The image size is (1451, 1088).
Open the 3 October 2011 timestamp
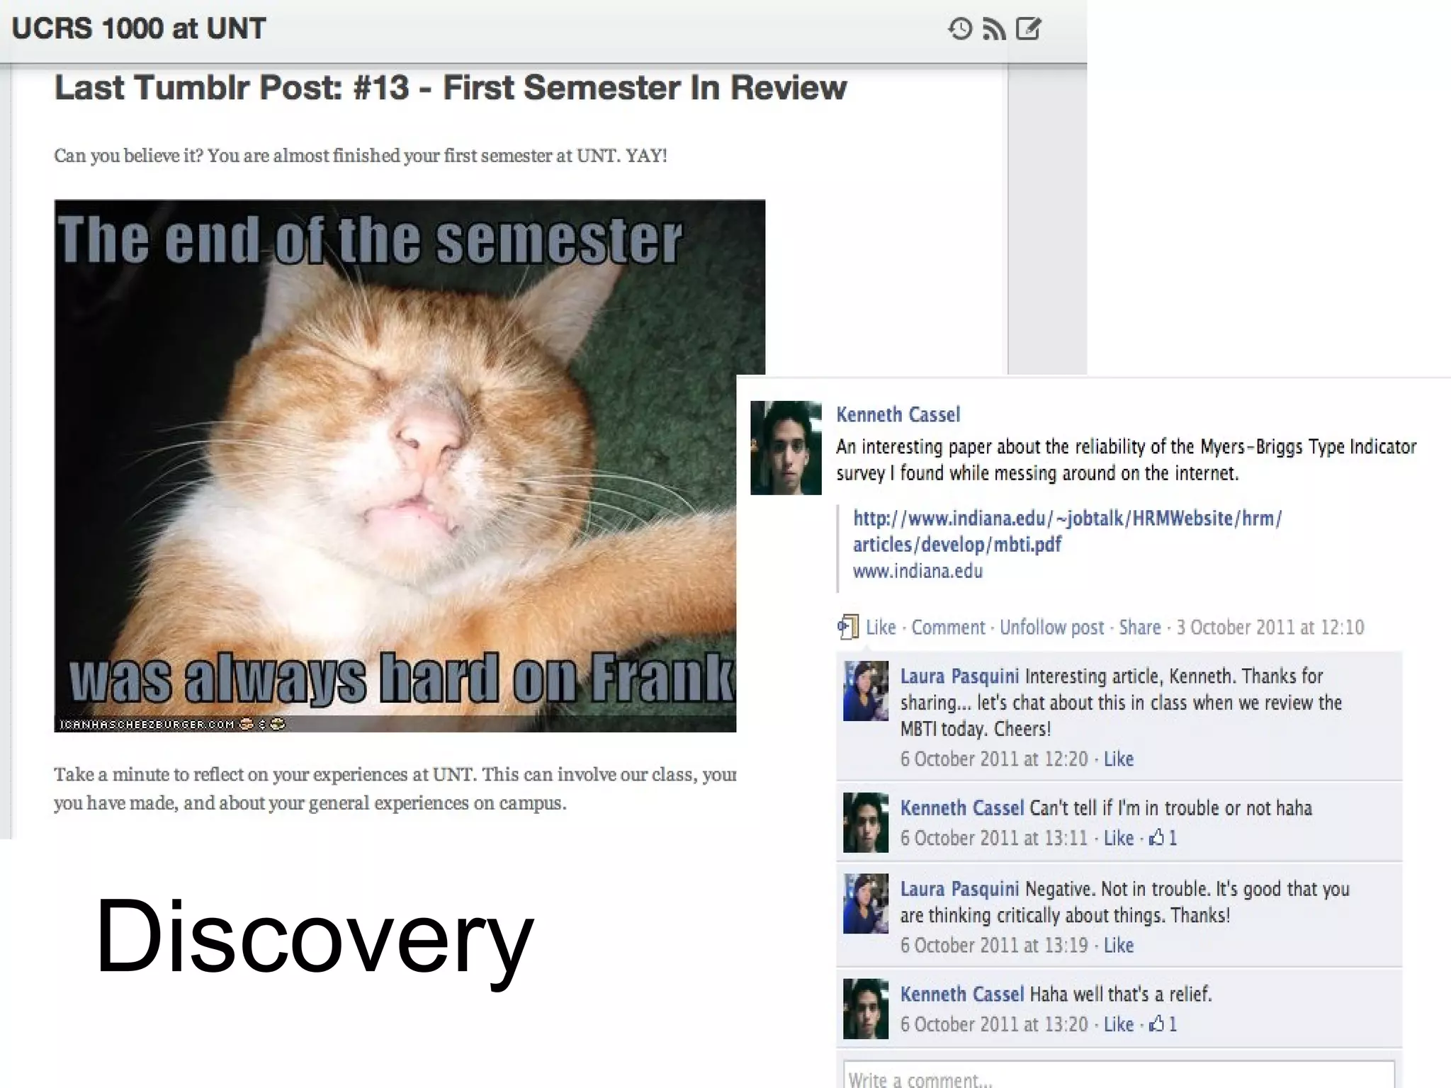(x=1270, y=628)
